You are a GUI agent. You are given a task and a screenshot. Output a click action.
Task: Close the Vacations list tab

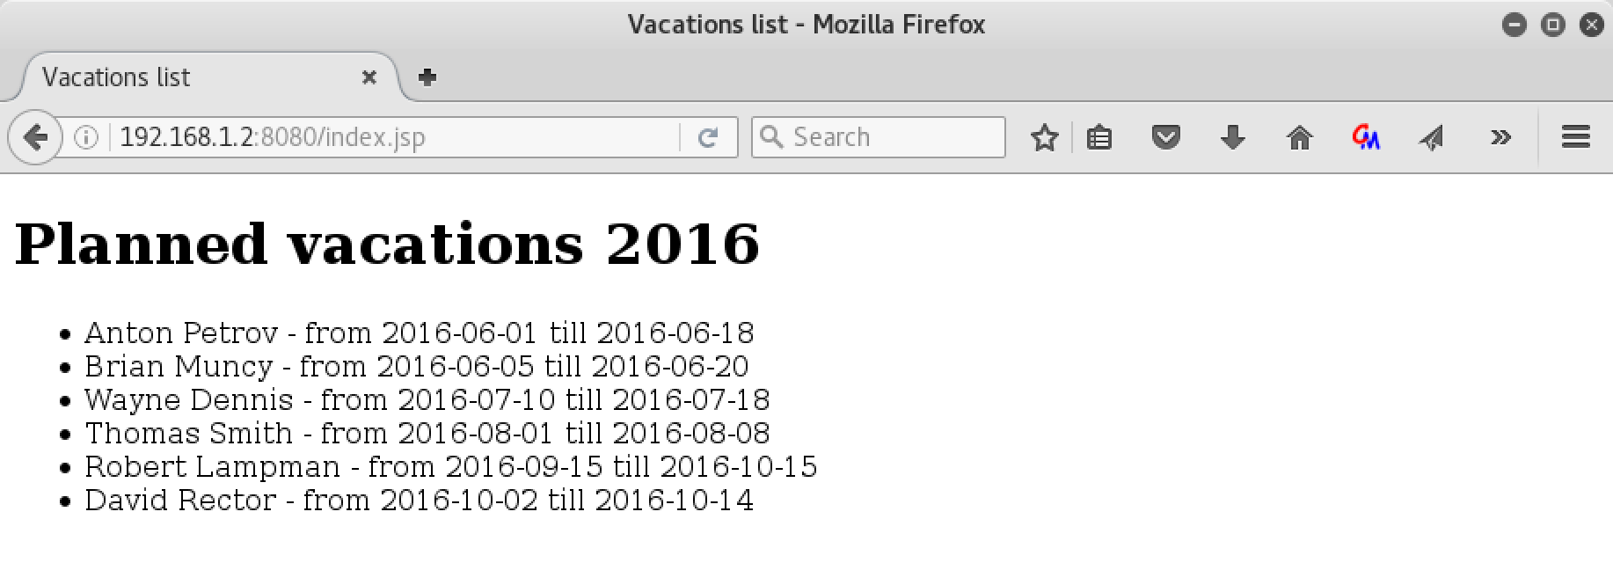pyautogui.click(x=369, y=77)
